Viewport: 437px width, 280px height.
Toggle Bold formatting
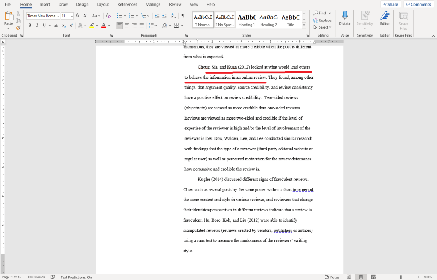(29, 26)
